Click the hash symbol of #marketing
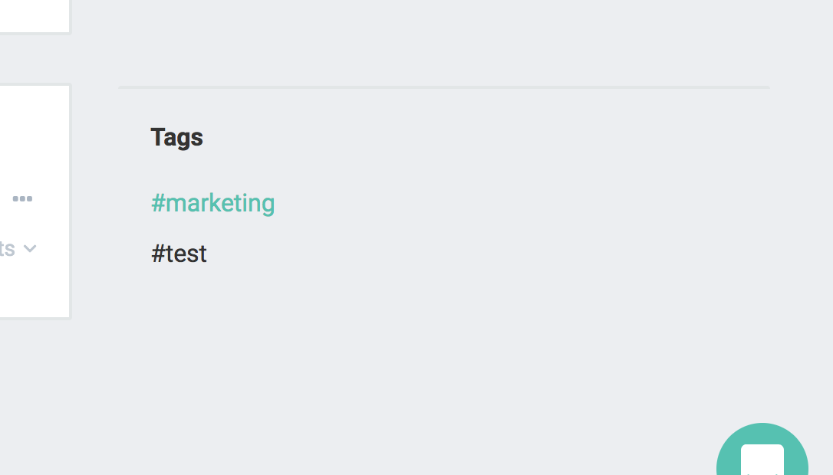 tap(158, 203)
